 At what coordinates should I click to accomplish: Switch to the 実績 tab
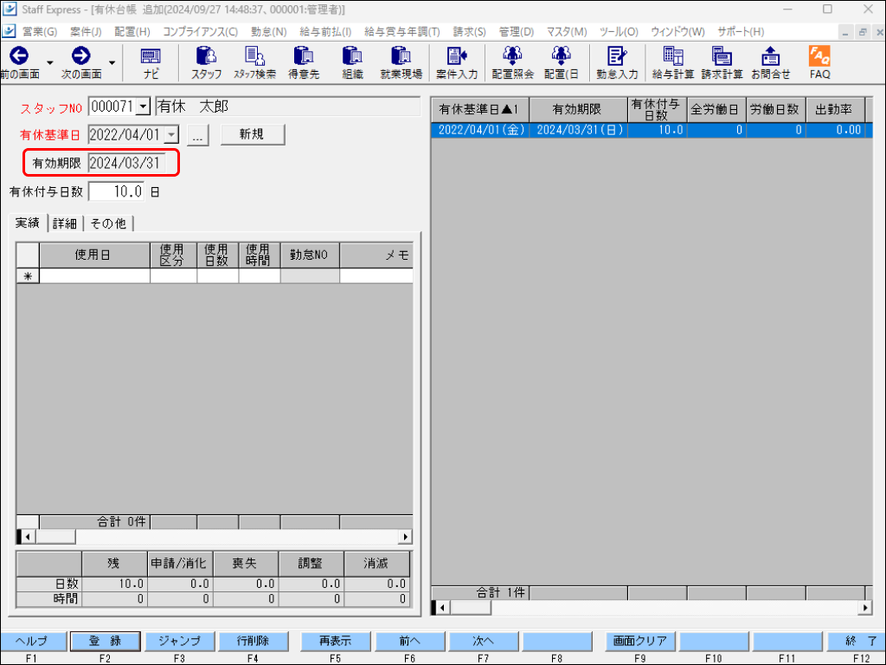click(28, 223)
